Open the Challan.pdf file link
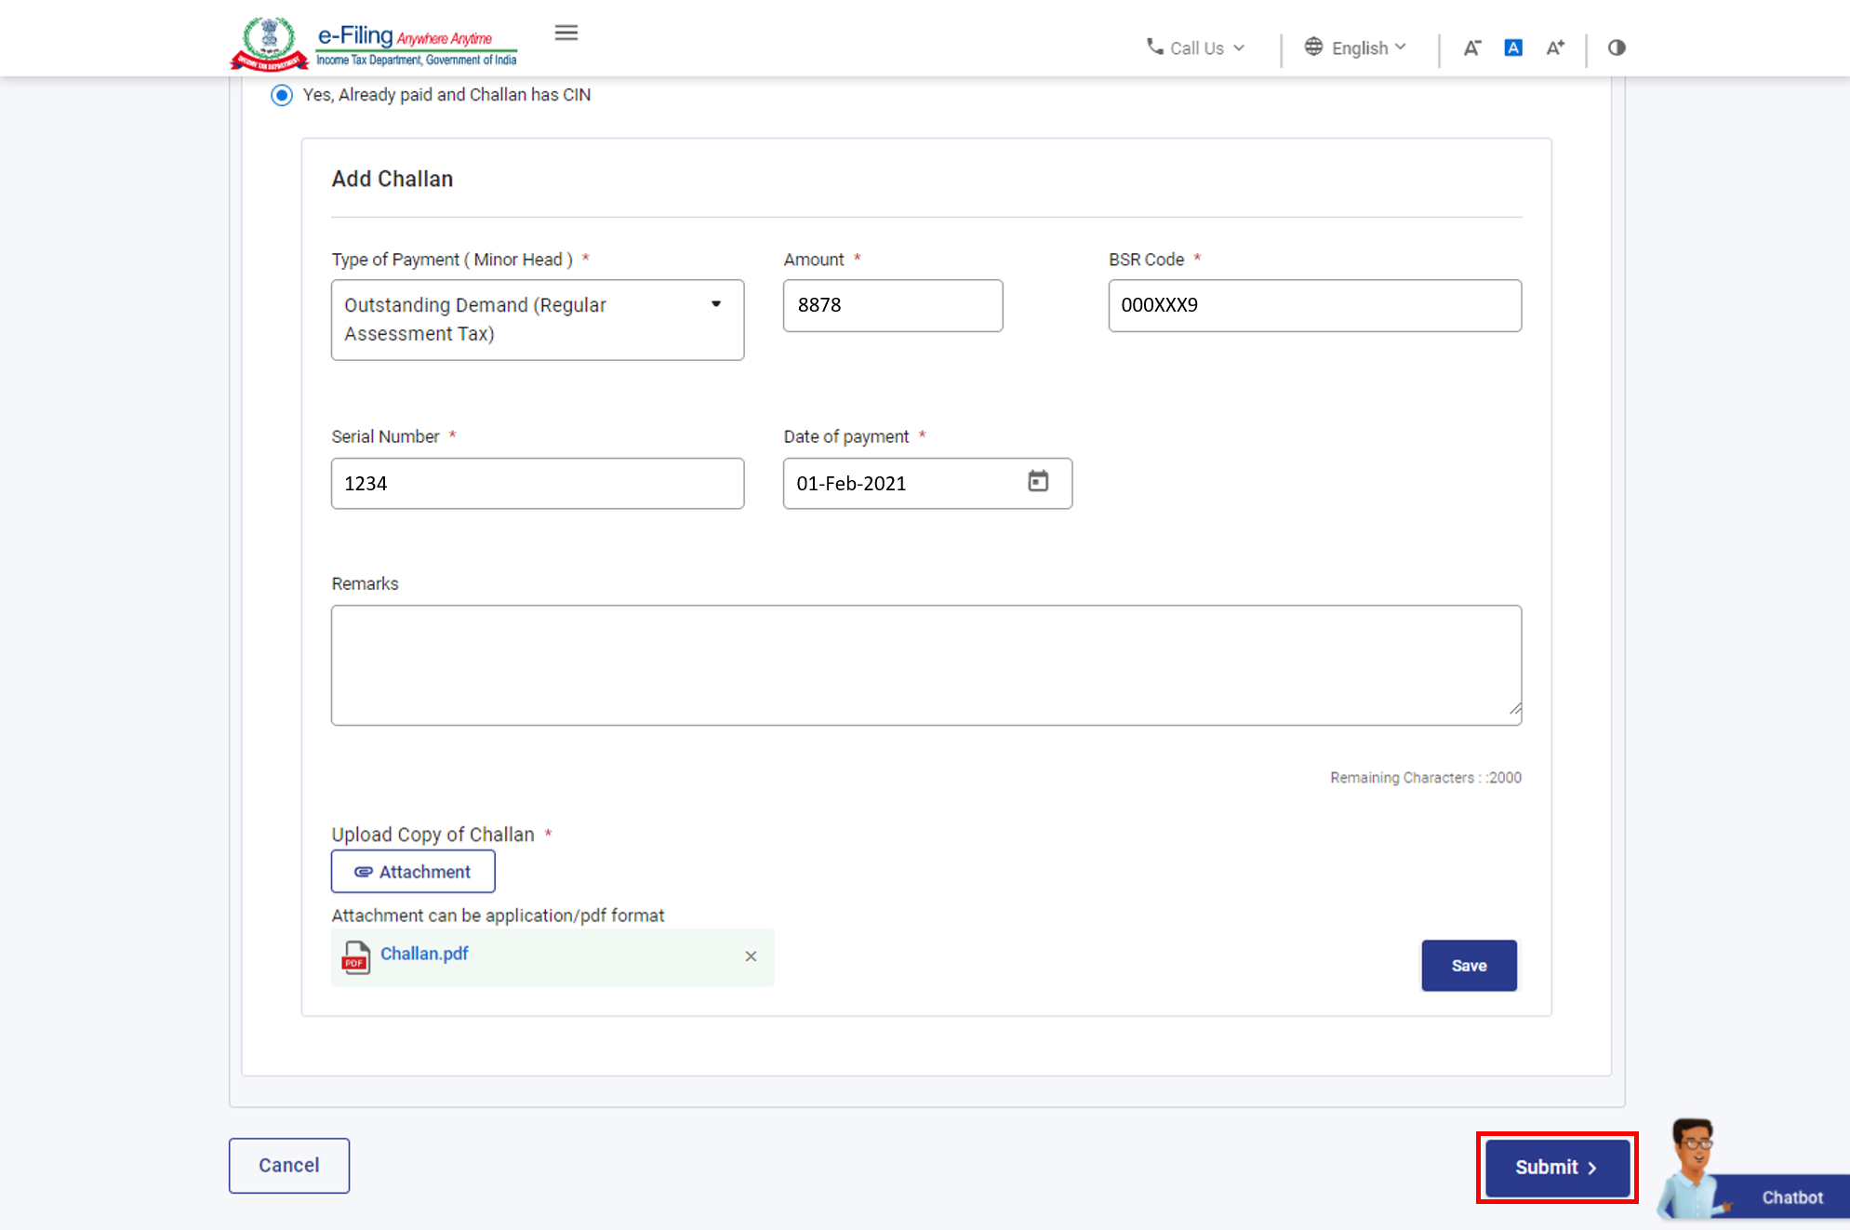The width and height of the screenshot is (1850, 1230). (424, 954)
